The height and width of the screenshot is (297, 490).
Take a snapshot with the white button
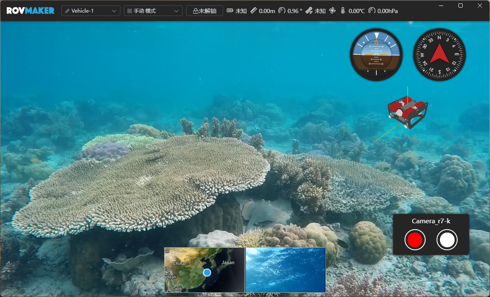point(447,240)
